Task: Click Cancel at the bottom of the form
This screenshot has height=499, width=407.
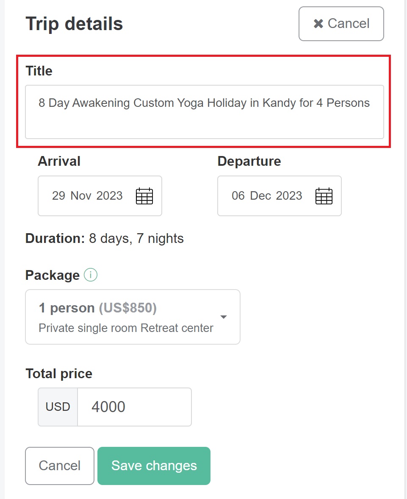Action: [x=59, y=466]
